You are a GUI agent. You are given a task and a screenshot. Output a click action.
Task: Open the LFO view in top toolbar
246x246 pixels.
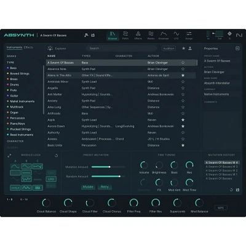[x=176, y=35]
